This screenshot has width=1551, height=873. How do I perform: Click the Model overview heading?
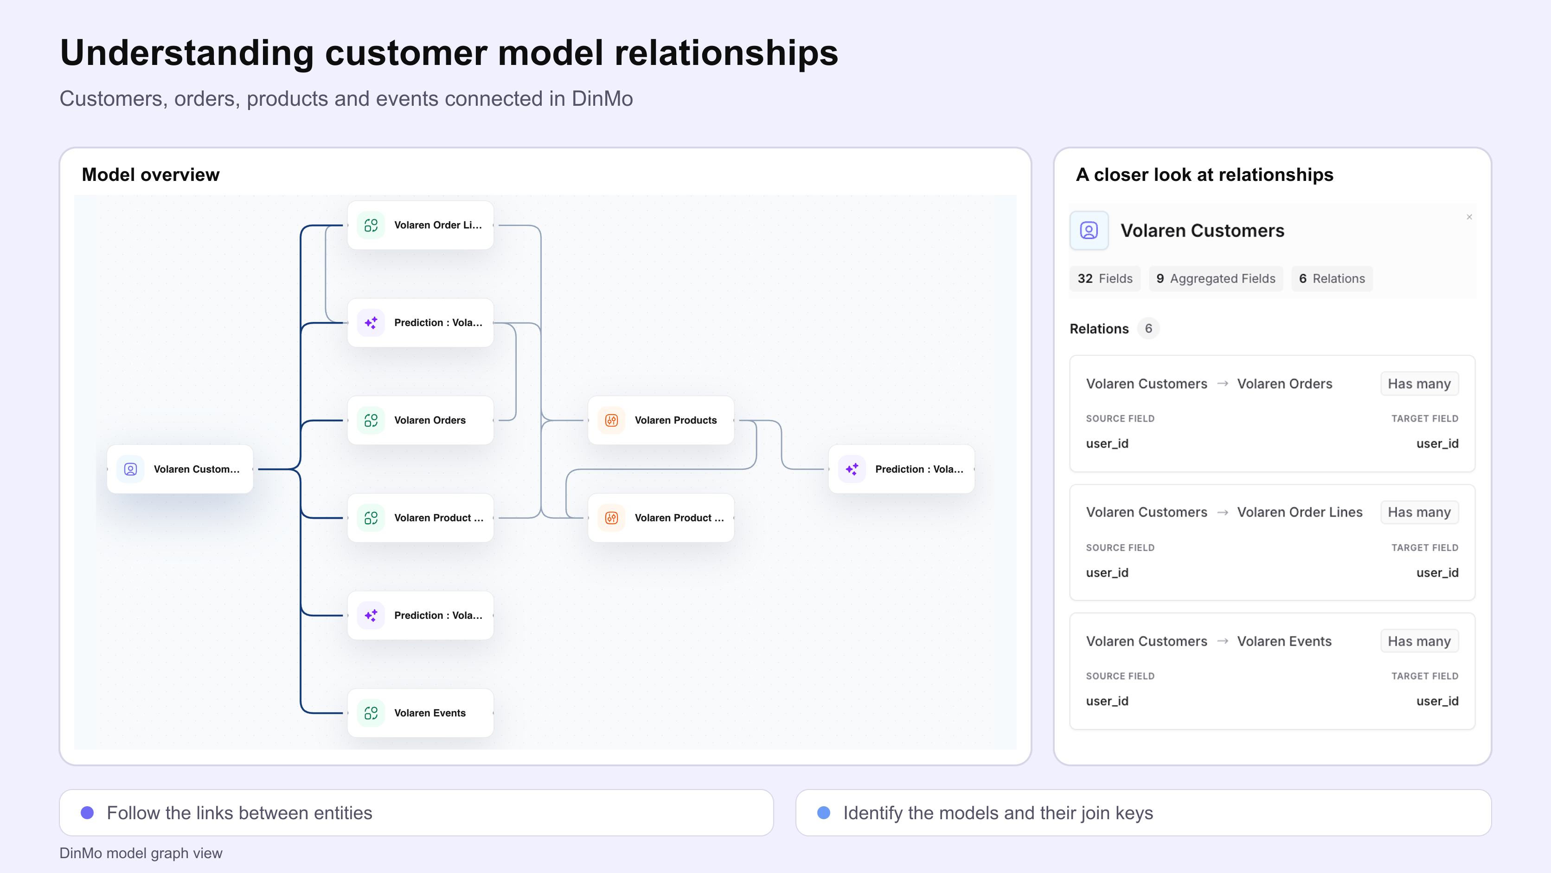pyautogui.click(x=151, y=174)
